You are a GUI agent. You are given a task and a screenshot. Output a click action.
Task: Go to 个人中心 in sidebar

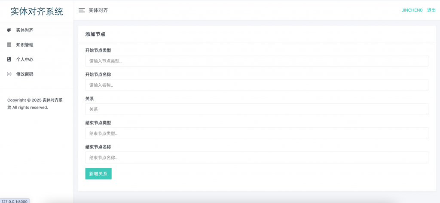[37, 60]
